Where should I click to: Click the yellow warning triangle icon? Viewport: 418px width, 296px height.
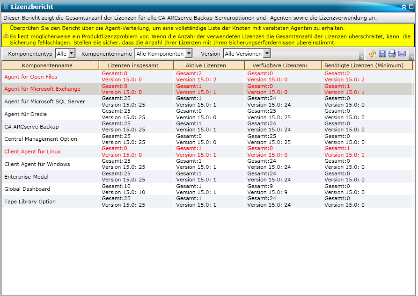click(x=6, y=35)
